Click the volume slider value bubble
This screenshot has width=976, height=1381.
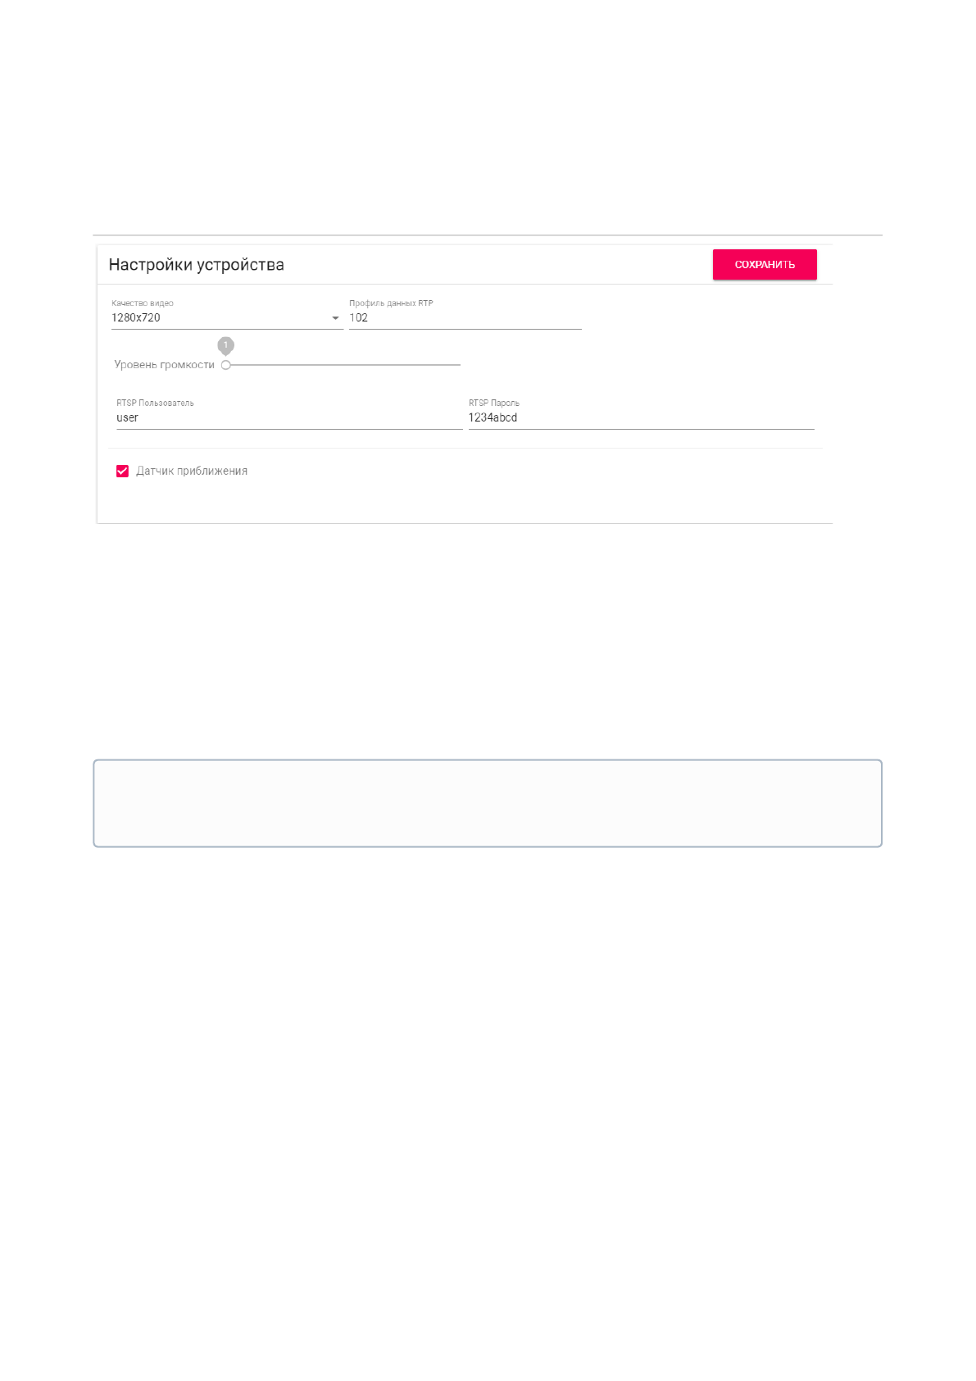[226, 345]
